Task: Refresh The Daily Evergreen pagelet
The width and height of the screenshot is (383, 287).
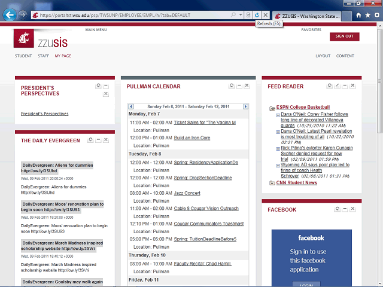Action: tap(90, 140)
